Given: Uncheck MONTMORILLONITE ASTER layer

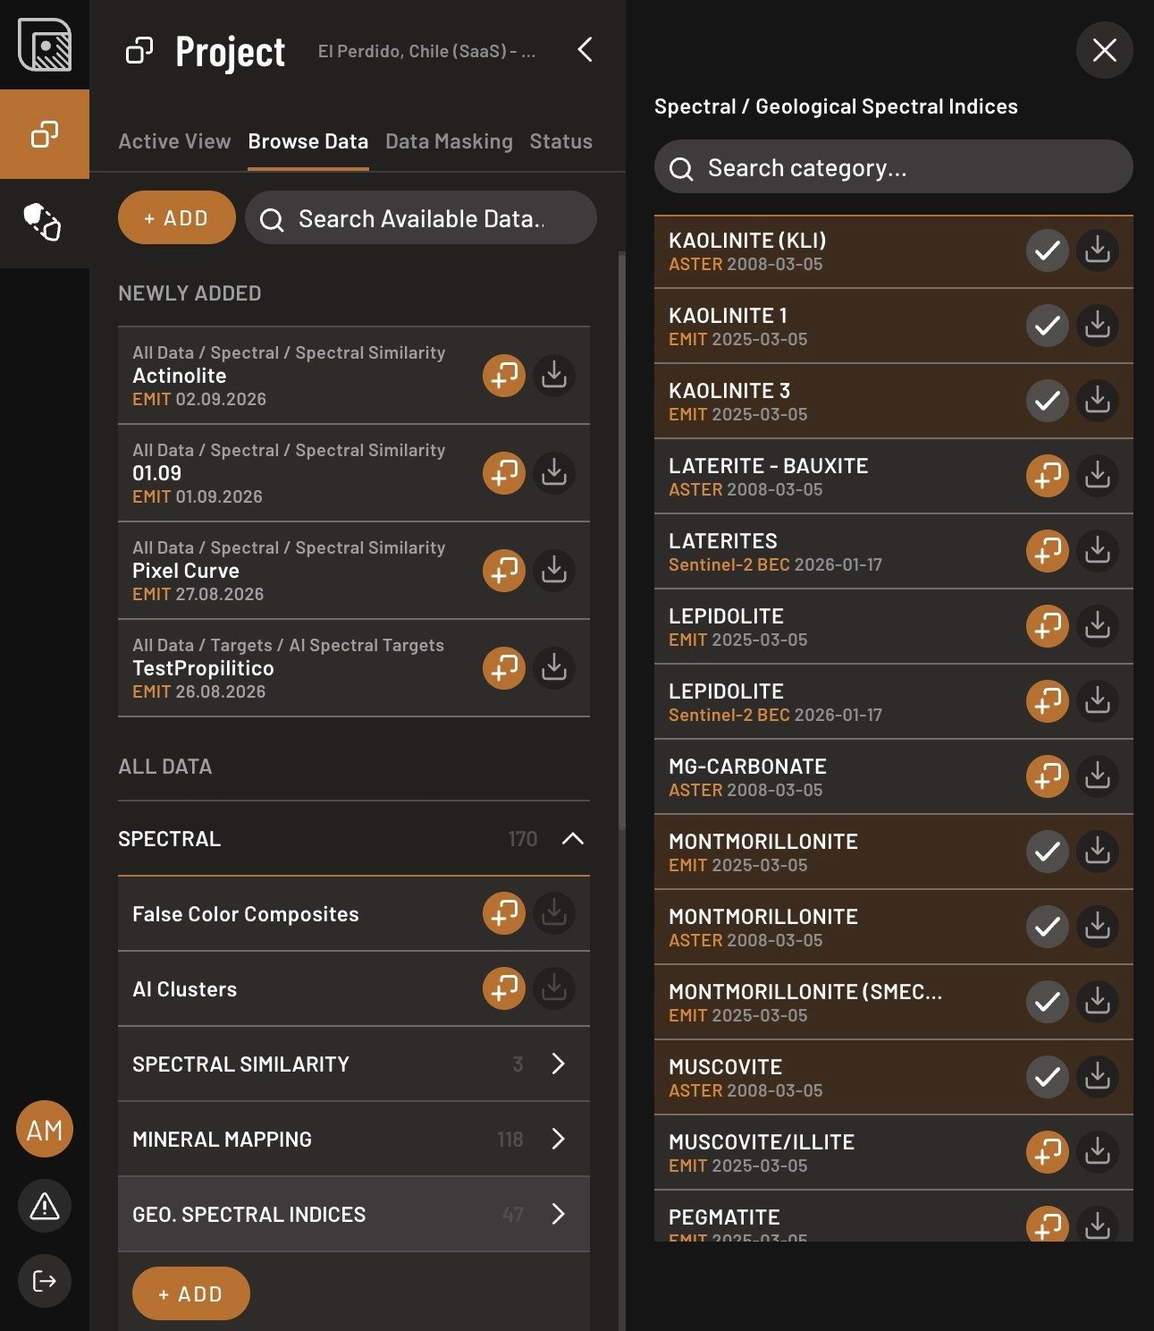Looking at the screenshot, I should (1048, 927).
